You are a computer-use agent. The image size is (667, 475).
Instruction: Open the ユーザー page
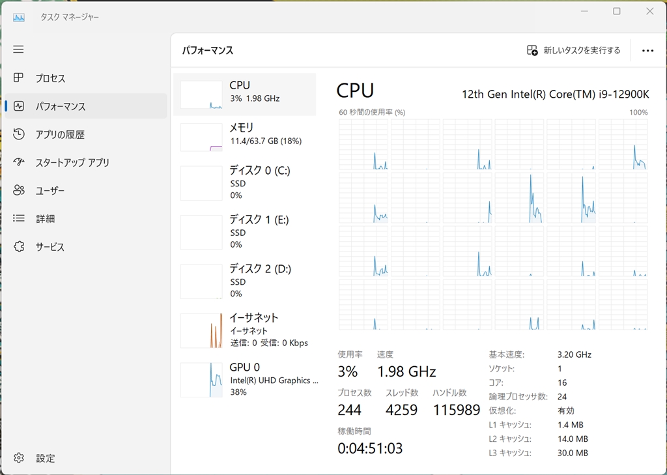[x=86, y=190]
